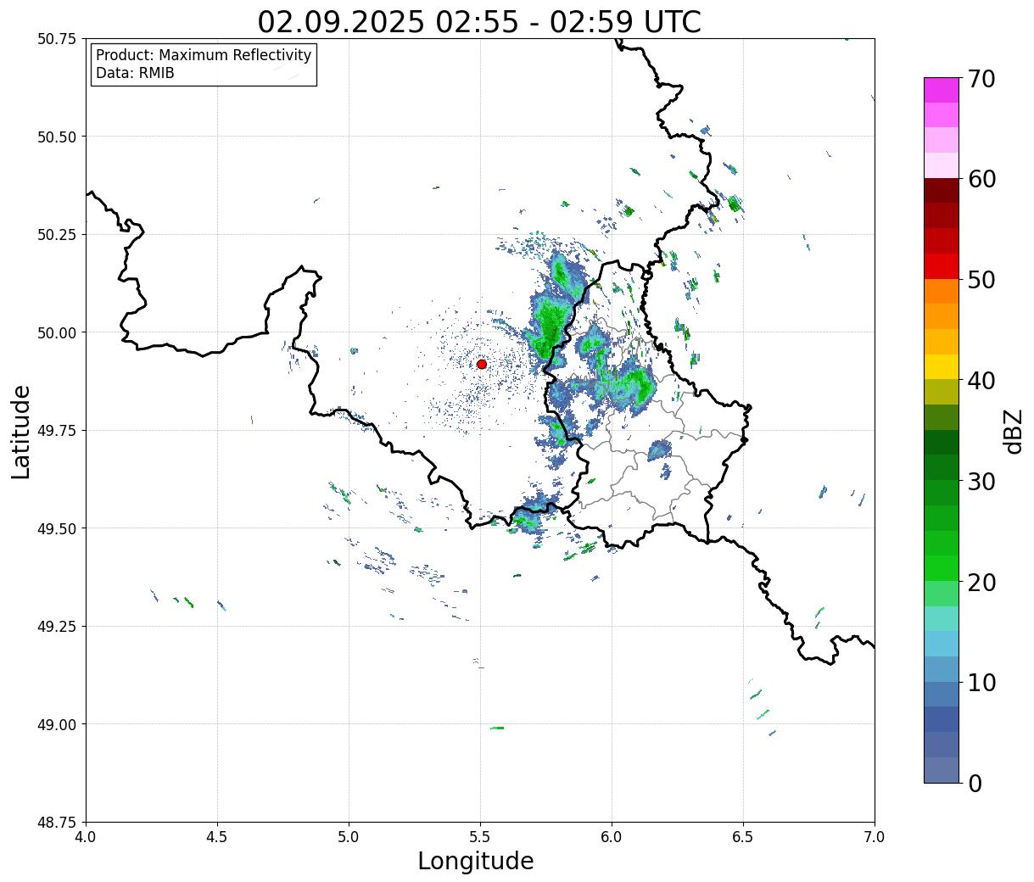
Task: Click the longitude tick label 6.5
Action: click(743, 837)
